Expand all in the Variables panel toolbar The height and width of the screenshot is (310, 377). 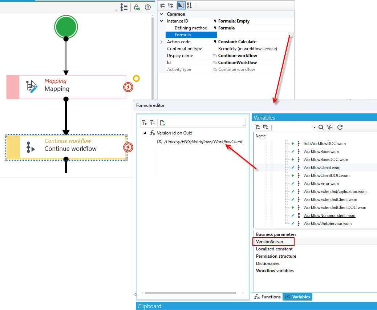click(x=265, y=127)
